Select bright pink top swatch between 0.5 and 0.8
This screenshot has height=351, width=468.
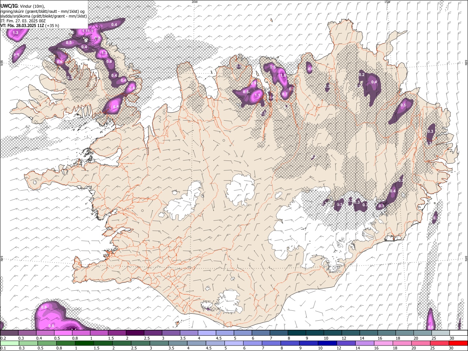pyautogui.click(x=63, y=333)
